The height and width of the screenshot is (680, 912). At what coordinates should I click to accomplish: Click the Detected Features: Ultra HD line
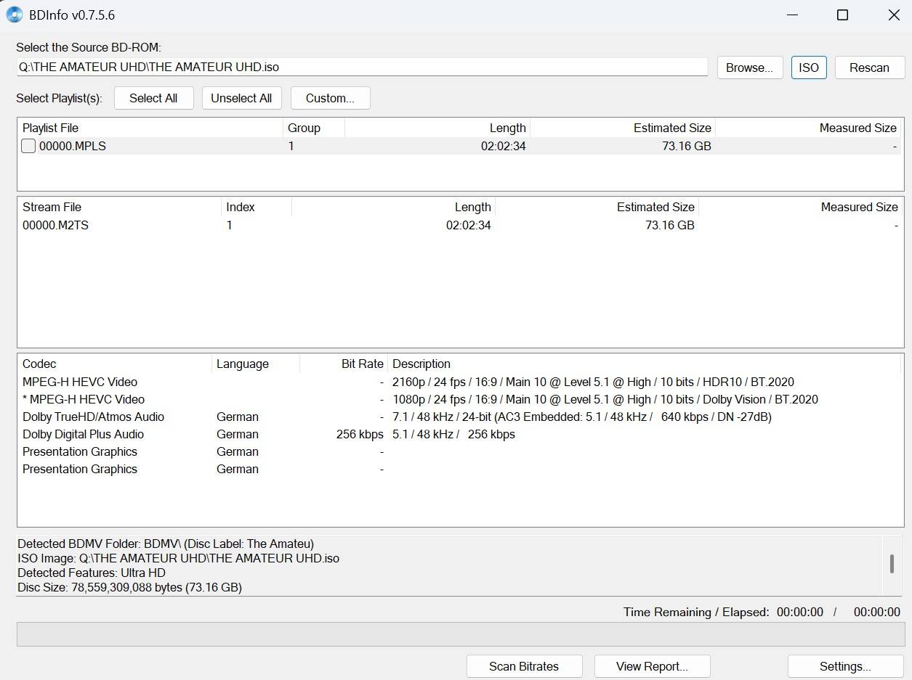tap(92, 573)
